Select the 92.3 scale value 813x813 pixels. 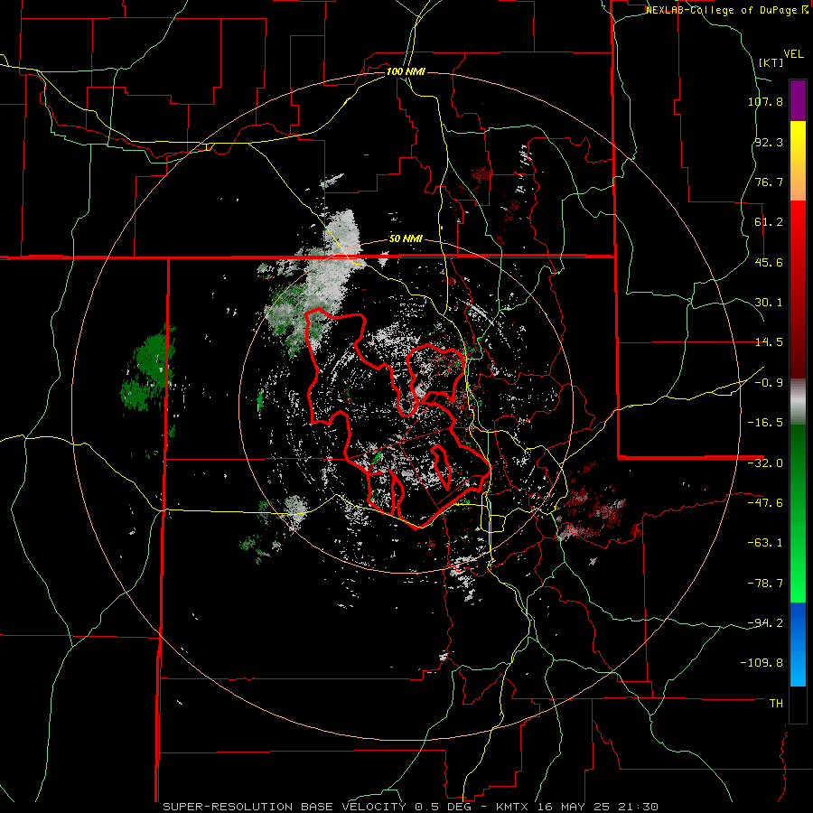769,142
